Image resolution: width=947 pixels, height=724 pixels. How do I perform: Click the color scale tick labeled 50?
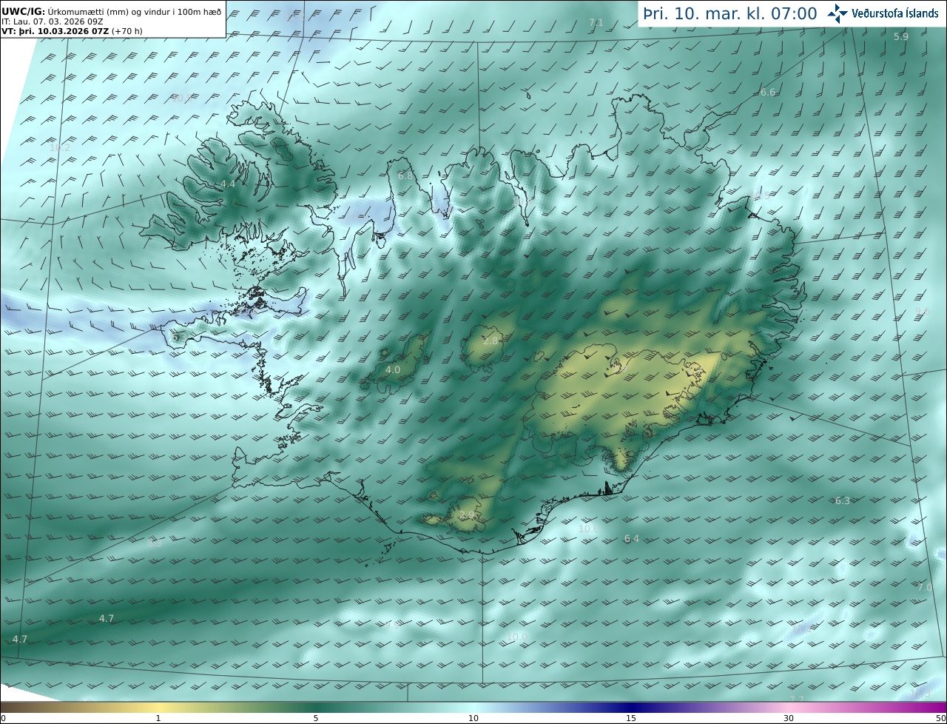[x=941, y=718]
